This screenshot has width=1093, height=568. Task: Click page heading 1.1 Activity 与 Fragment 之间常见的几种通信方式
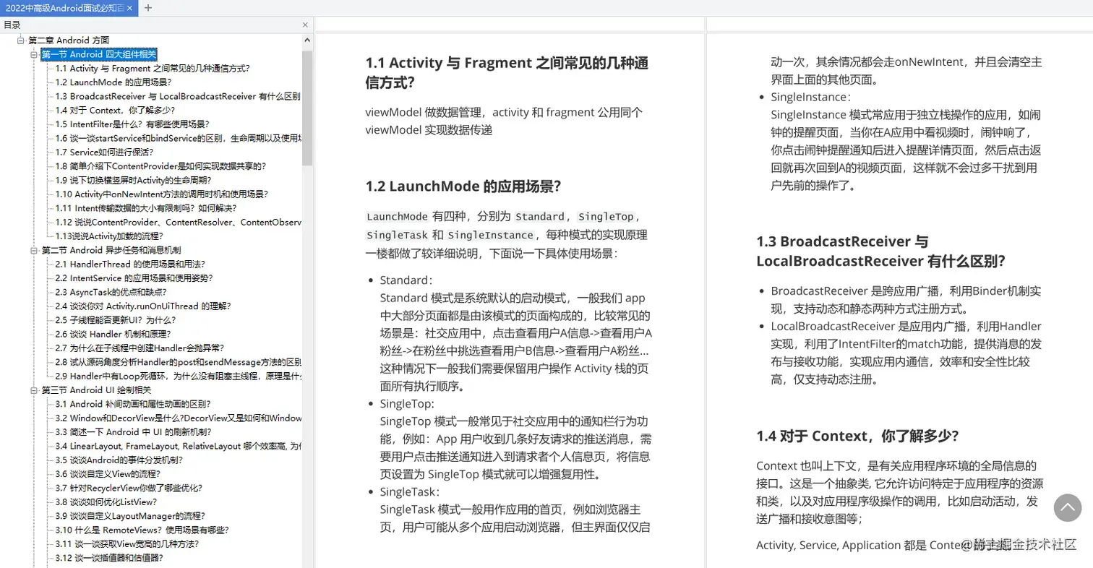(x=507, y=72)
